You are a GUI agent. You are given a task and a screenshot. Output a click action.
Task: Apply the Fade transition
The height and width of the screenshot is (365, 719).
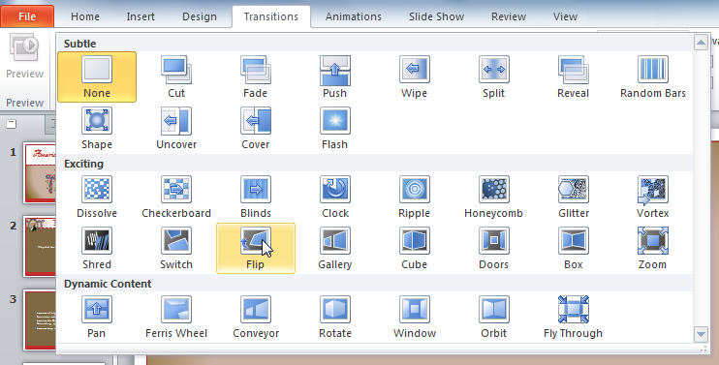(x=256, y=76)
